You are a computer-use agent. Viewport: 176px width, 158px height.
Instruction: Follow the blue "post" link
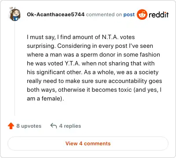point(129,14)
